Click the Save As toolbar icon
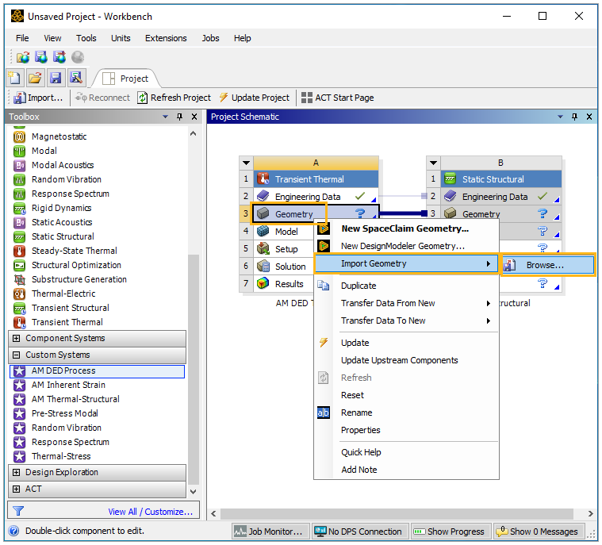This screenshot has width=602, height=545. pos(76,78)
